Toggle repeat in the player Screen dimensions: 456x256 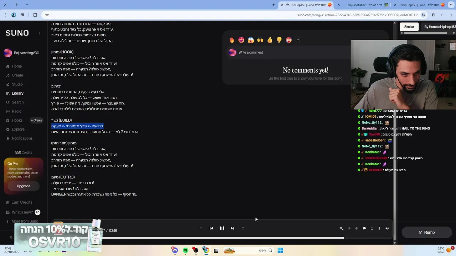(x=243, y=228)
